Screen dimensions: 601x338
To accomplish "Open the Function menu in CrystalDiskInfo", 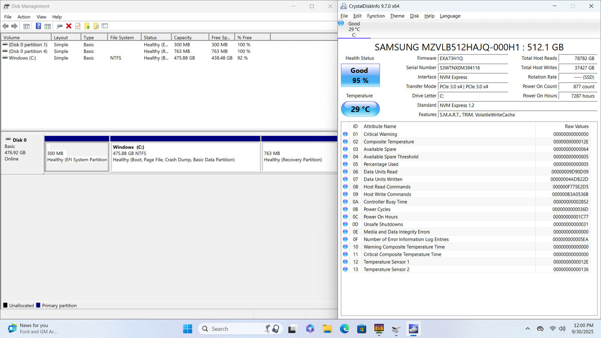I will pyautogui.click(x=376, y=16).
